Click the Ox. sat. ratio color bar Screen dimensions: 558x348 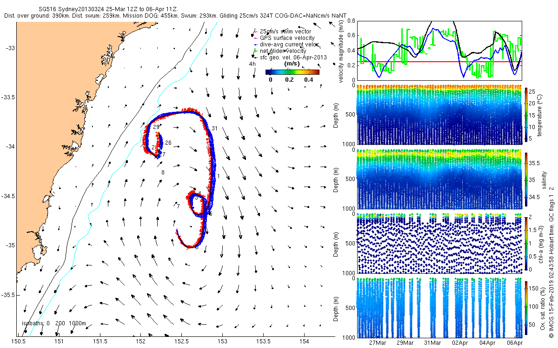click(527, 309)
